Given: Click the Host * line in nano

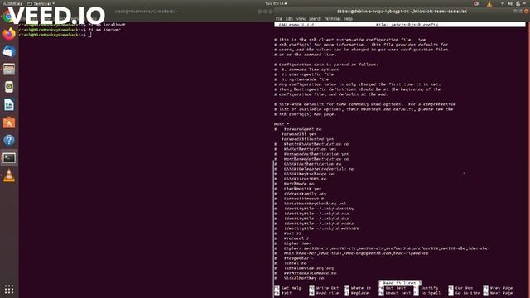Looking at the screenshot, I should coord(282,124).
